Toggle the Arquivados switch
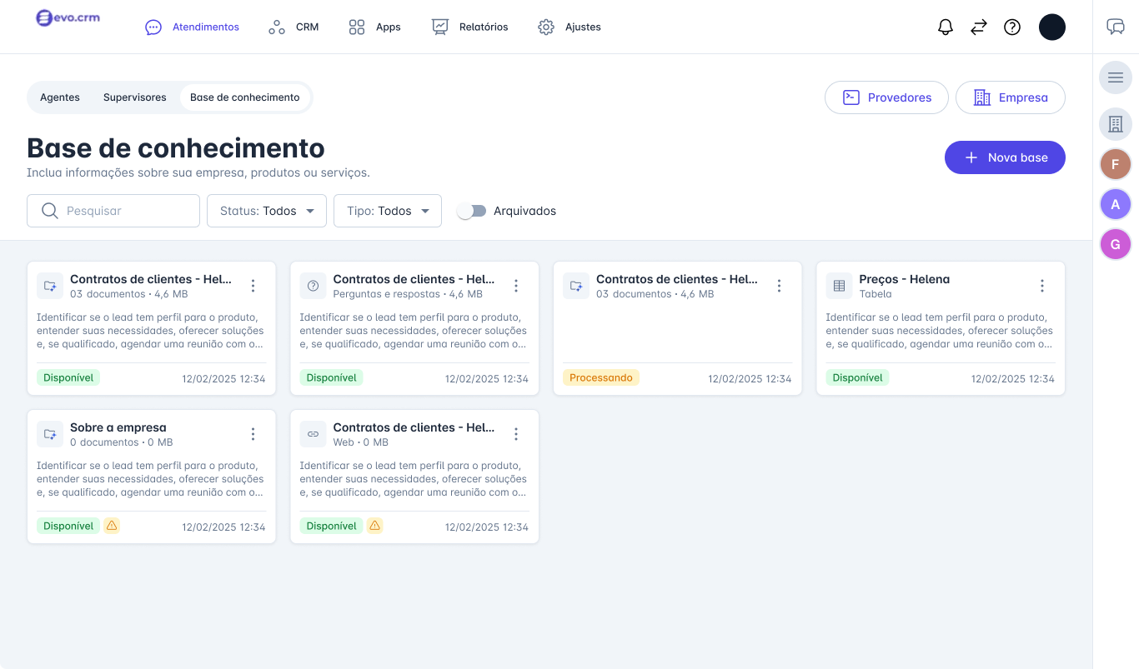This screenshot has width=1139, height=669. [472, 211]
